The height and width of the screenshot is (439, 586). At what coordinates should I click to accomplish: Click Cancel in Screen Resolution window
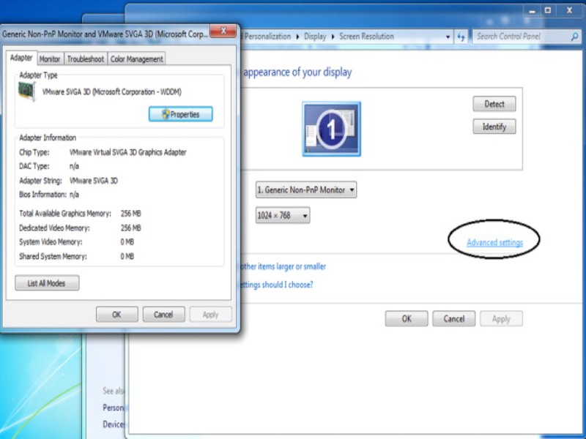click(453, 319)
